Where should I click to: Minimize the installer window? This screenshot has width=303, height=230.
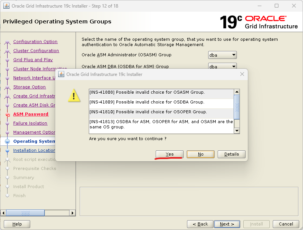tap(260, 6)
